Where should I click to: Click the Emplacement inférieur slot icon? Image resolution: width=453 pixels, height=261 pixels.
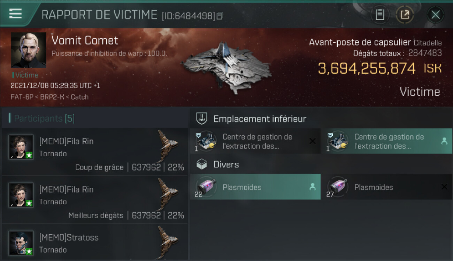[202, 119]
